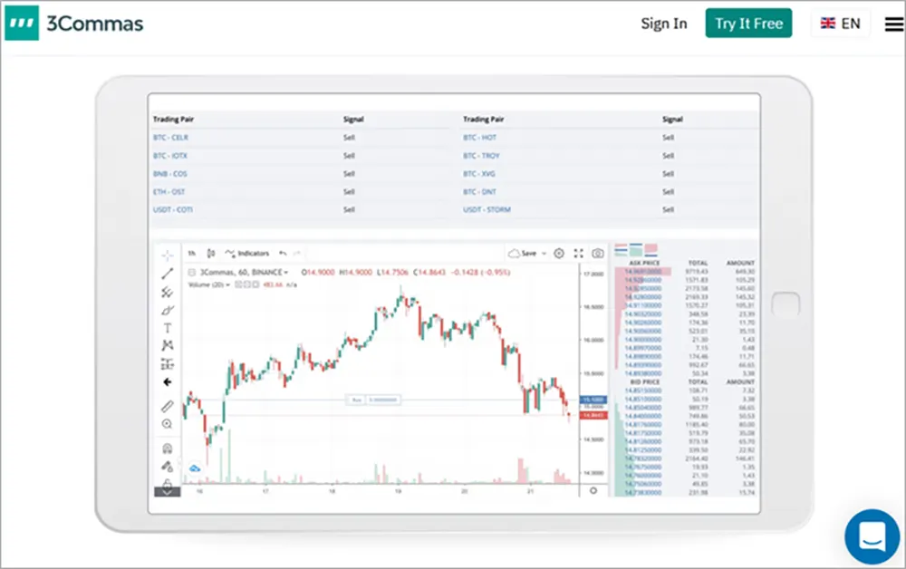906x569 pixels.
Task: Open the USDT - STORM trading pair
Action: tap(487, 209)
